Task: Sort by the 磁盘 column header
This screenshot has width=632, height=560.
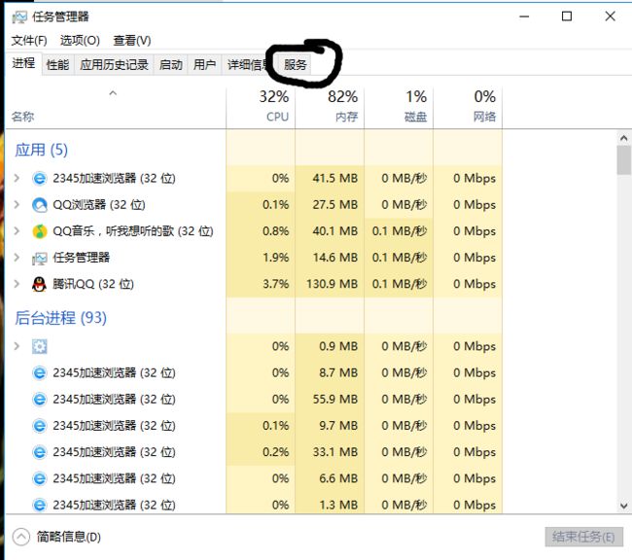Action: coord(399,107)
